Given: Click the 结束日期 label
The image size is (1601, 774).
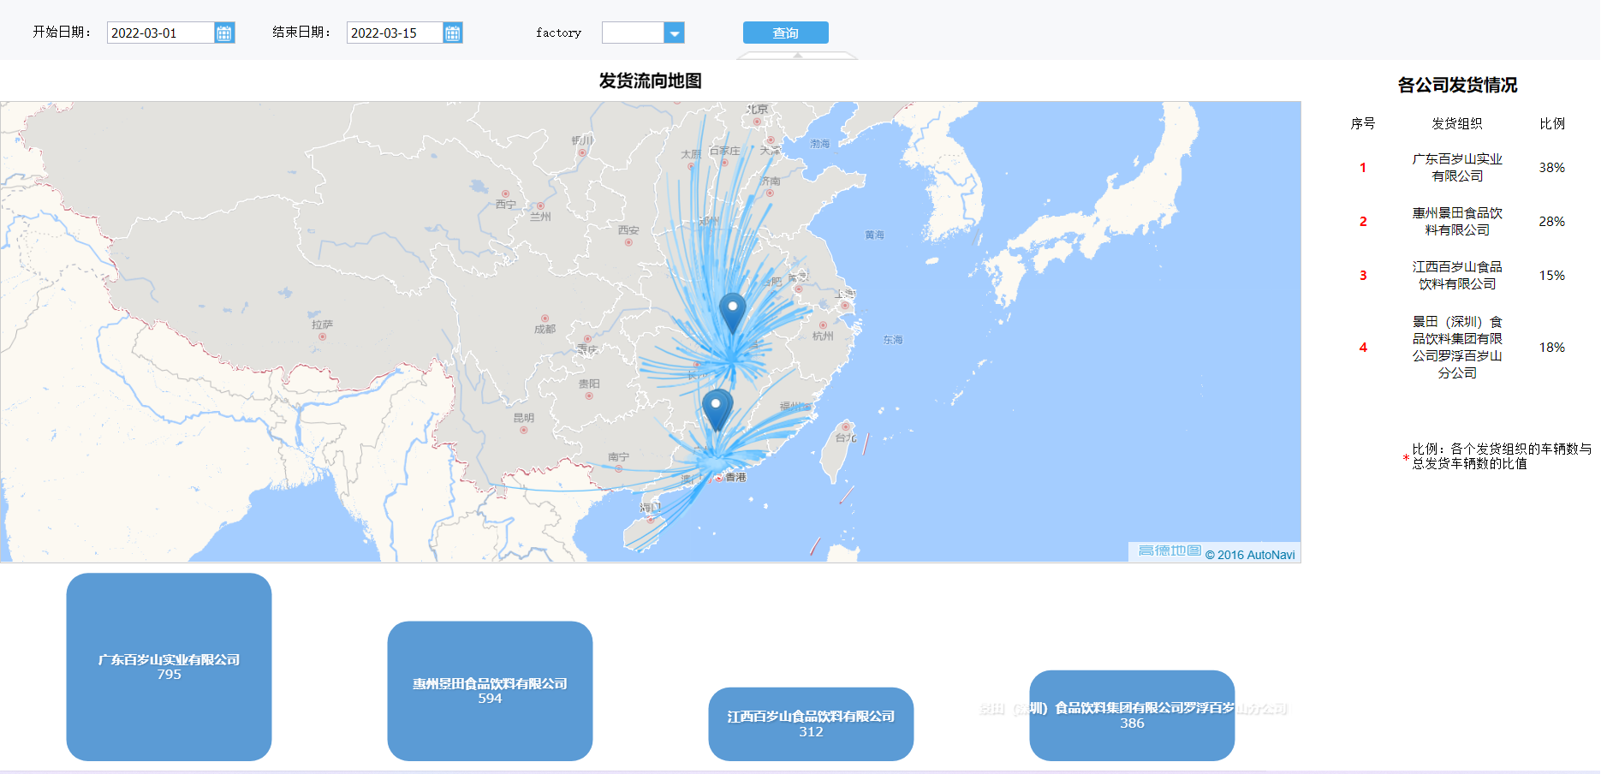Looking at the screenshot, I should pos(301,32).
